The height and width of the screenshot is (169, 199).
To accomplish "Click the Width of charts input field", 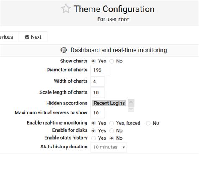I will tap(97, 81).
